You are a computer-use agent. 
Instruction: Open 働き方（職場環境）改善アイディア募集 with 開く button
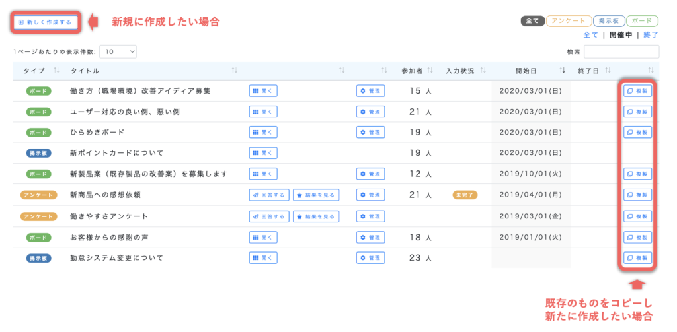click(263, 91)
